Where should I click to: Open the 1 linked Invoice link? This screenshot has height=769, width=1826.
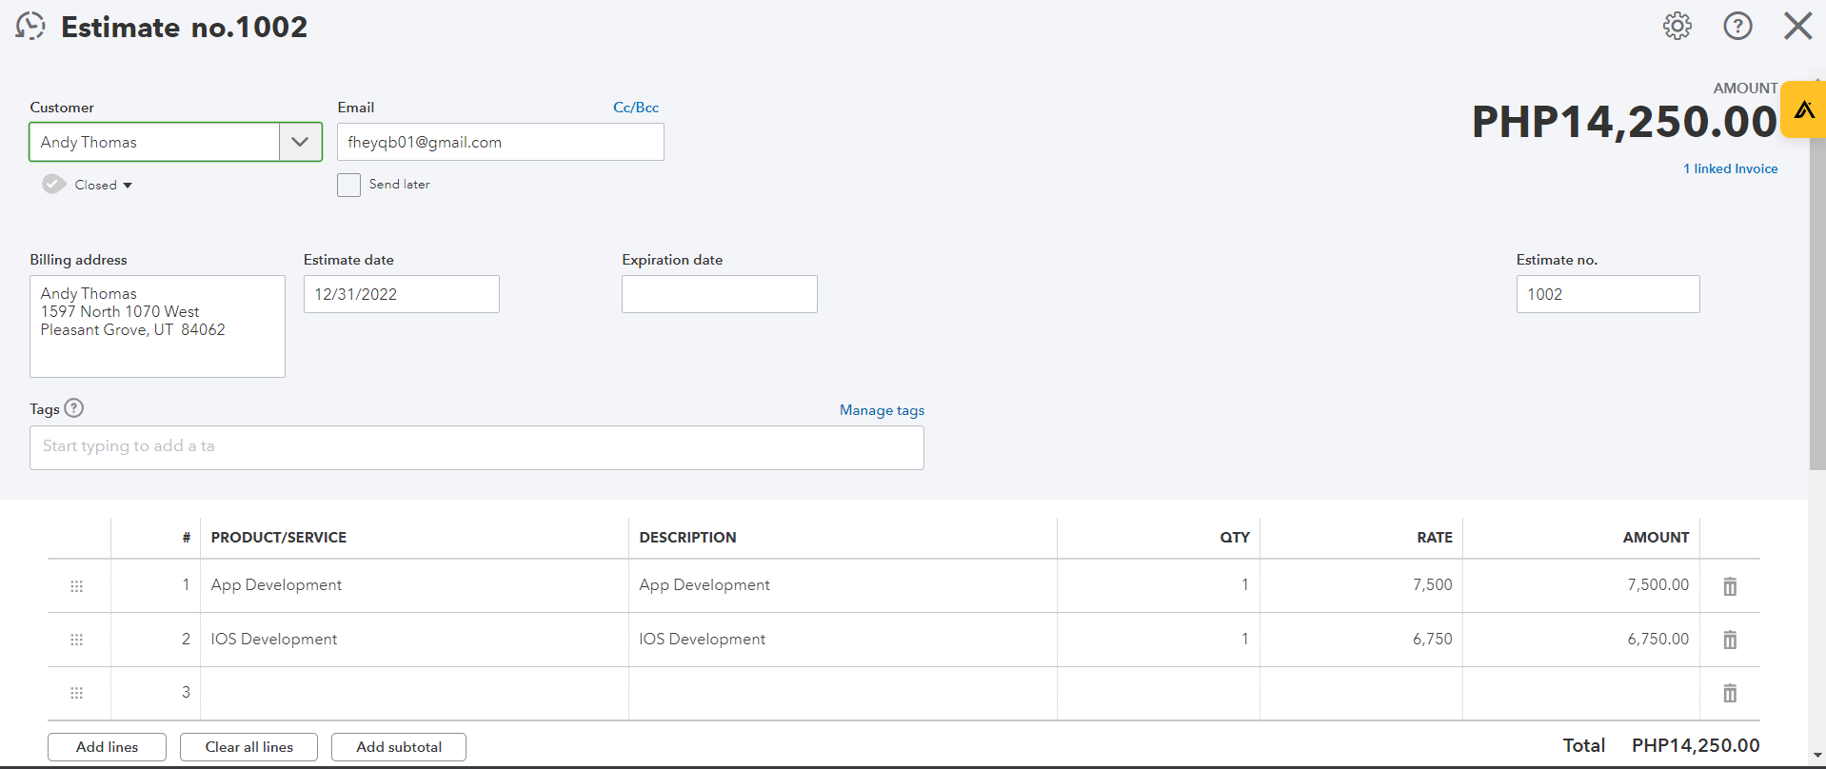coord(1730,168)
